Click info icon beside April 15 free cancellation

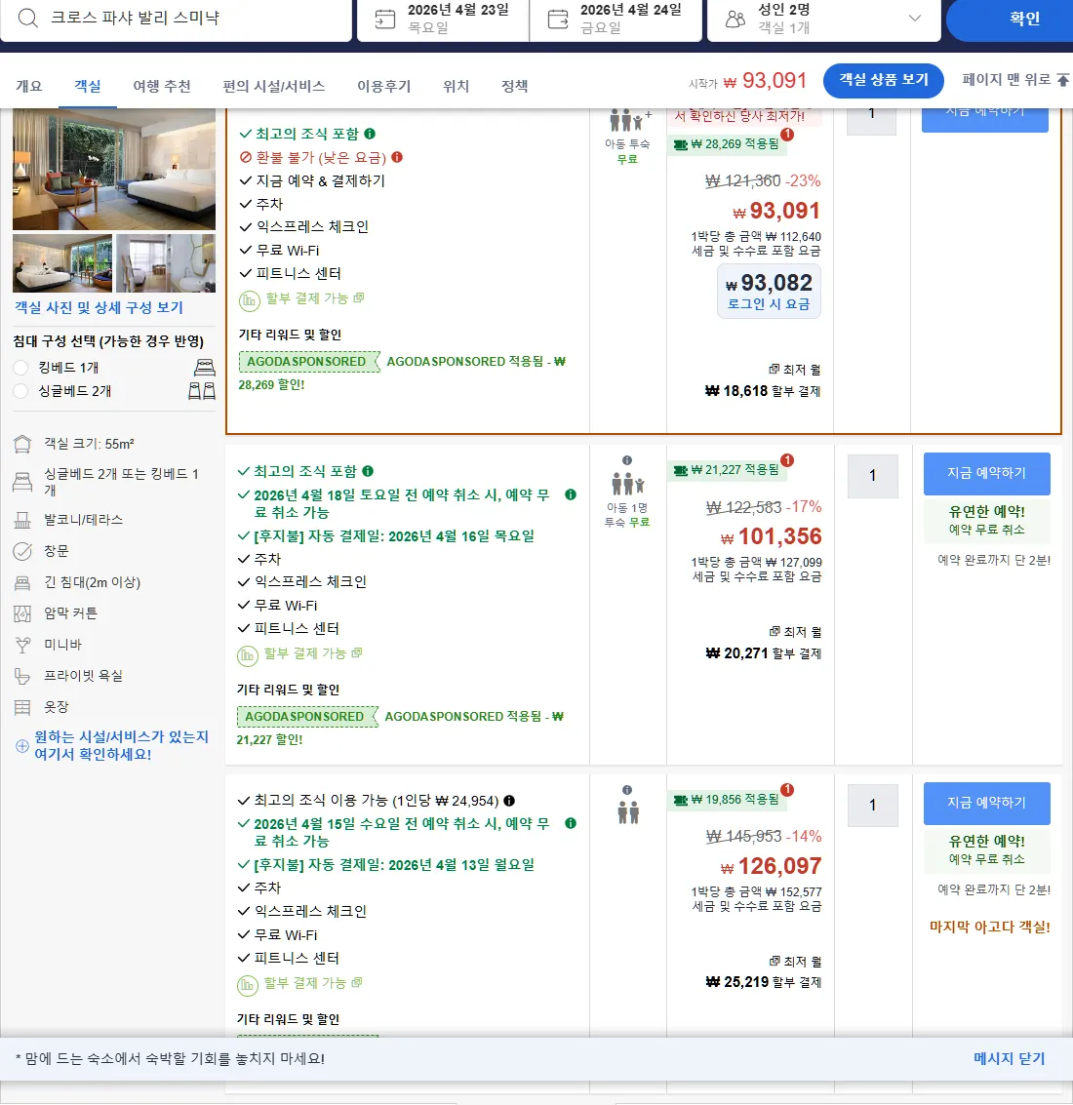click(571, 823)
